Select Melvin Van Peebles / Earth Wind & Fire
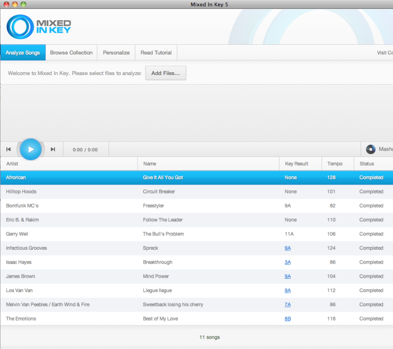The width and height of the screenshot is (393, 349). (x=197, y=305)
